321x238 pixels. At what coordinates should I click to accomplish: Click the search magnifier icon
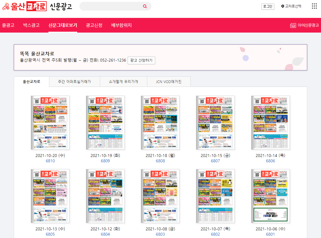tap(145, 6)
